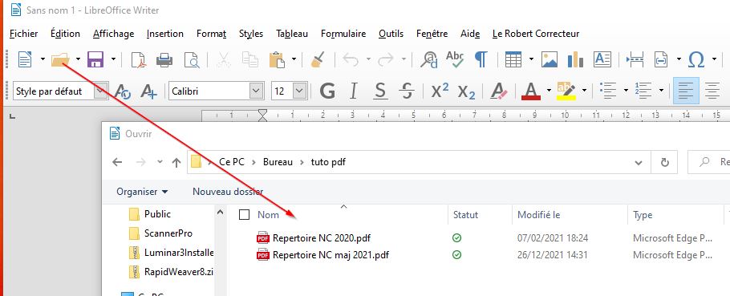Open font size 12 dropdown

300,91
